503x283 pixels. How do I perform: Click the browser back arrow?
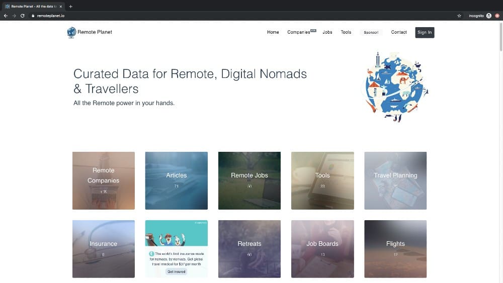pyautogui.click(x=6, y=16)
